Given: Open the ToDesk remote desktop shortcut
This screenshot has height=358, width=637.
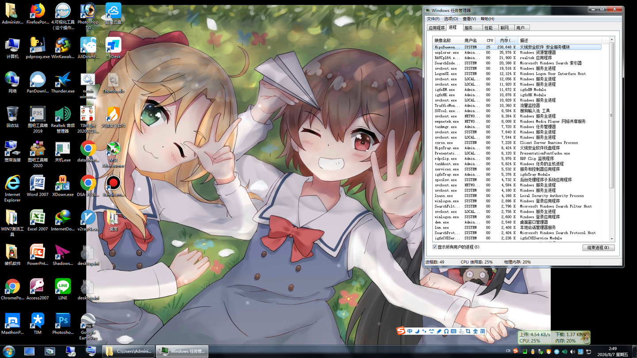Looking at the screenshot, I should (x=113, y=49).
